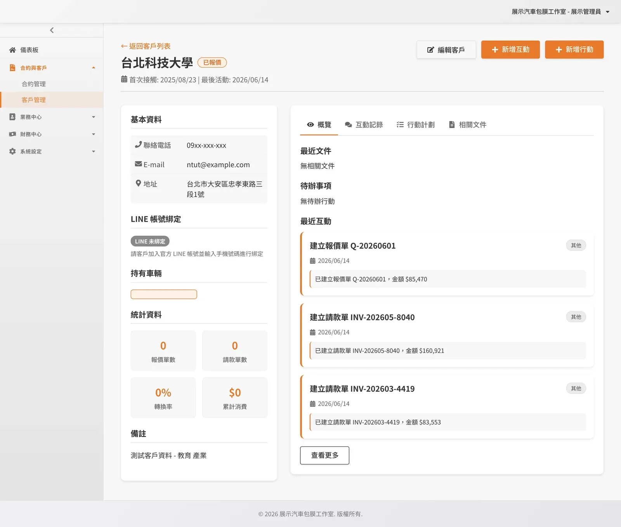Expand the 業務中心 menu caret
The width and height of the screenshot is (621, 527).
click(x=94, y=117)
